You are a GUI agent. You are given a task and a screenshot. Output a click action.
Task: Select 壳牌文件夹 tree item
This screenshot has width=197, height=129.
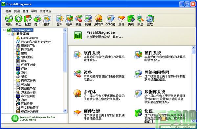click(28, 80)
